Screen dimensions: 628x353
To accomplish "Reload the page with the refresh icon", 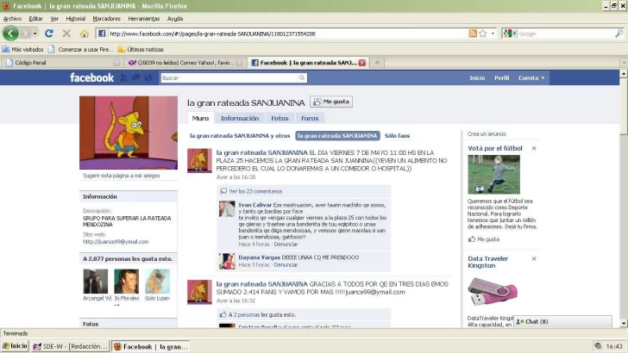I will pos(49,34).
